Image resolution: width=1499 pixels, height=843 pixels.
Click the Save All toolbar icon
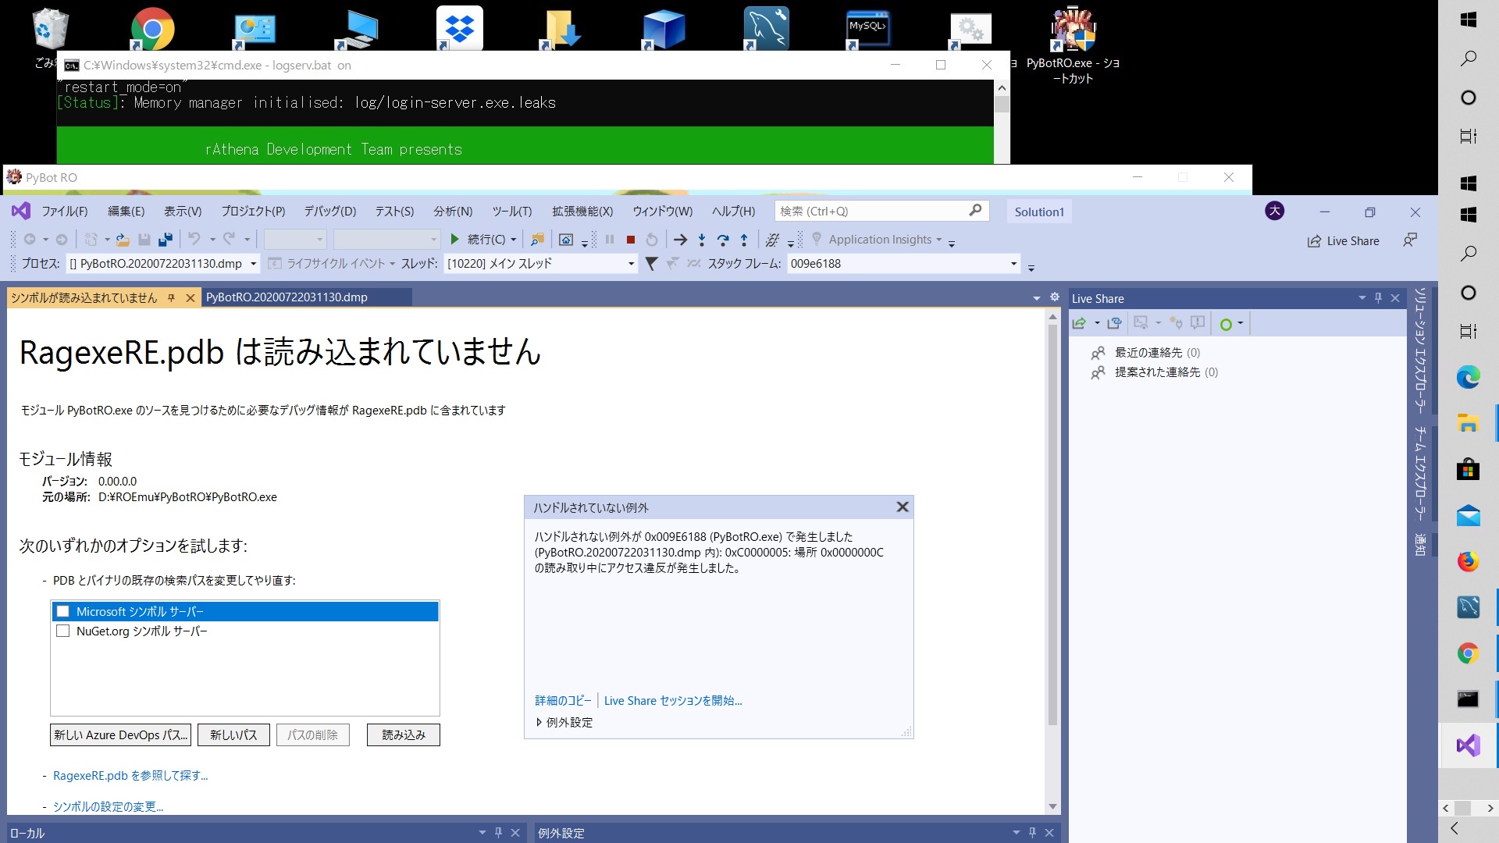coord(165,240)
